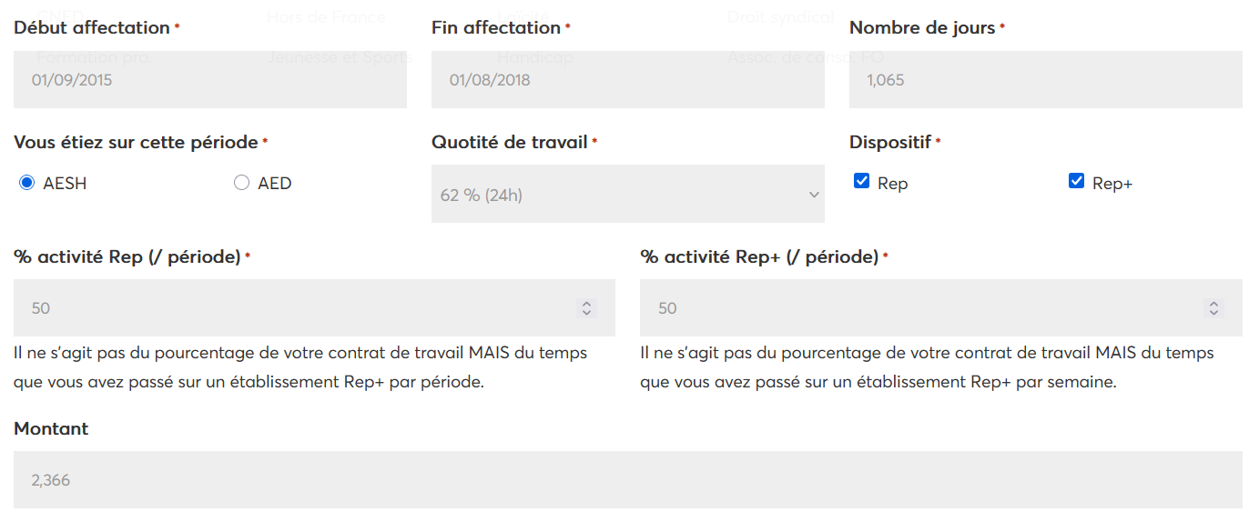Select the AESH radio button
The height and width of the screenshot is (532, 1259).
pos(27,183)
